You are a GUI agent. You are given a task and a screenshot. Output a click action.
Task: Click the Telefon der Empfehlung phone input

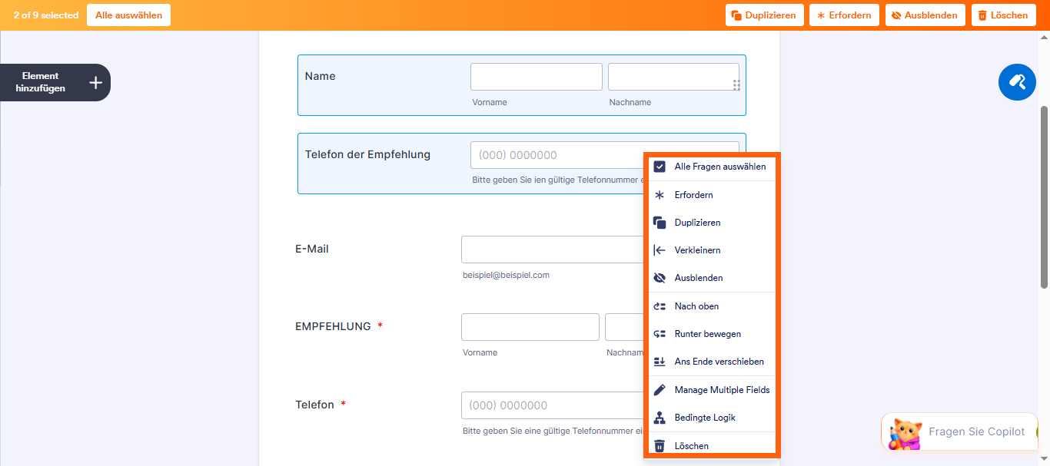coord(557,155)
